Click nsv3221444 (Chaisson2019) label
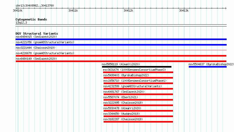This screenshot has width=234, height=132. [x=35, y=48]
